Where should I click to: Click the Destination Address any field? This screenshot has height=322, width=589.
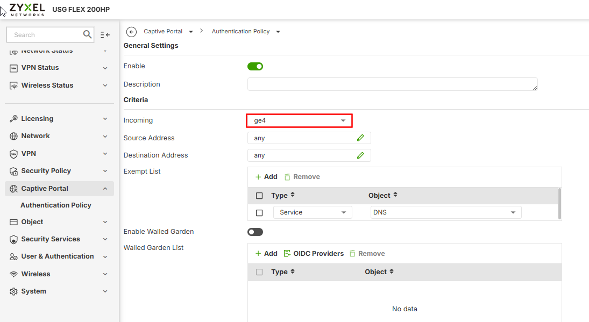[x=309, y=155]
